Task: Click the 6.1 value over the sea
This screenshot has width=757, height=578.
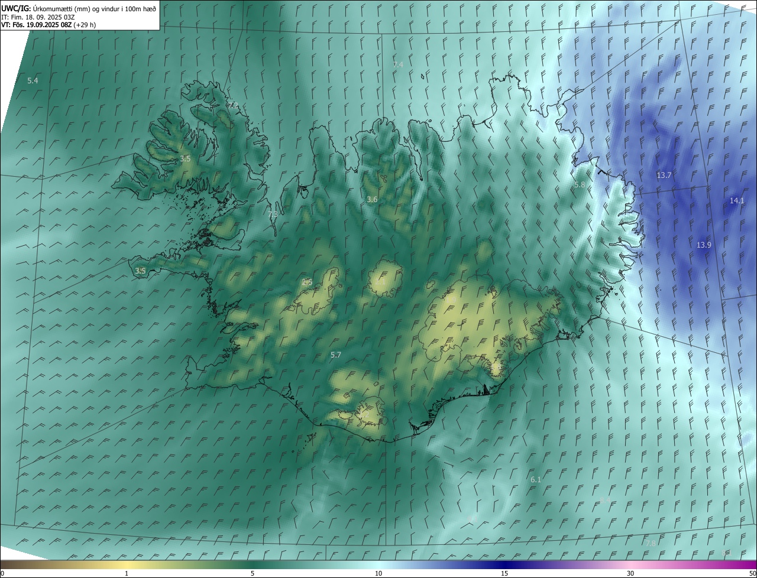Action: 536,479
